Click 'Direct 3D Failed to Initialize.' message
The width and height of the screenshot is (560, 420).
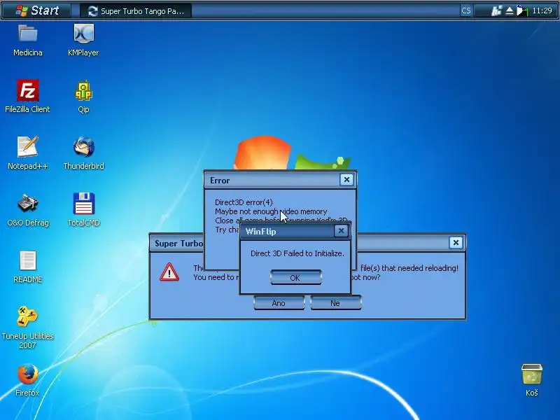pyautogui.click(x=297, y=253)
